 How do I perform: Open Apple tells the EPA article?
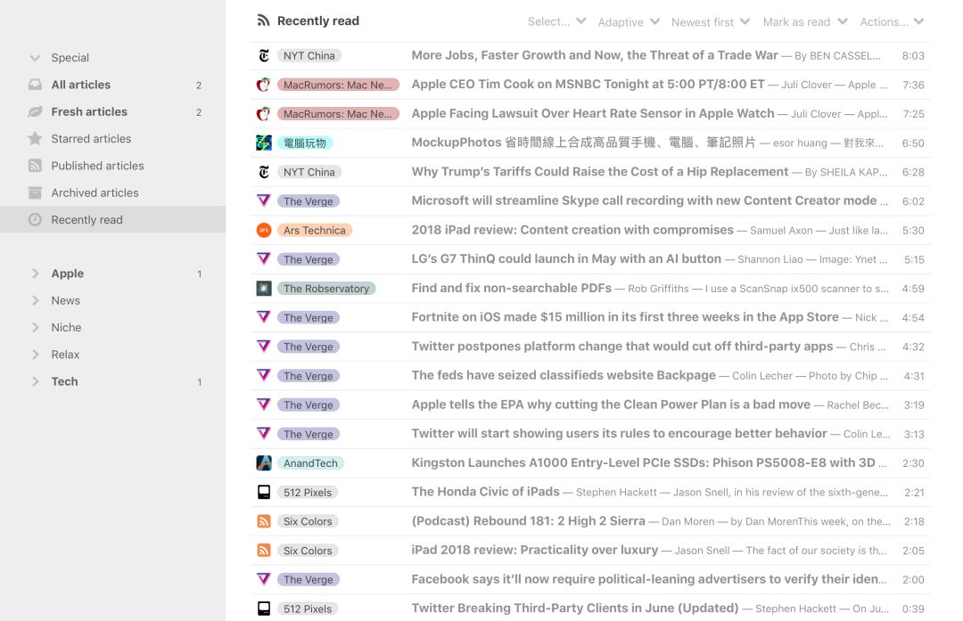[x=611, y=404]
